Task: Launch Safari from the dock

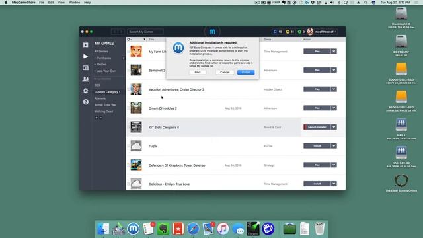Action: (x=193, y=229)
